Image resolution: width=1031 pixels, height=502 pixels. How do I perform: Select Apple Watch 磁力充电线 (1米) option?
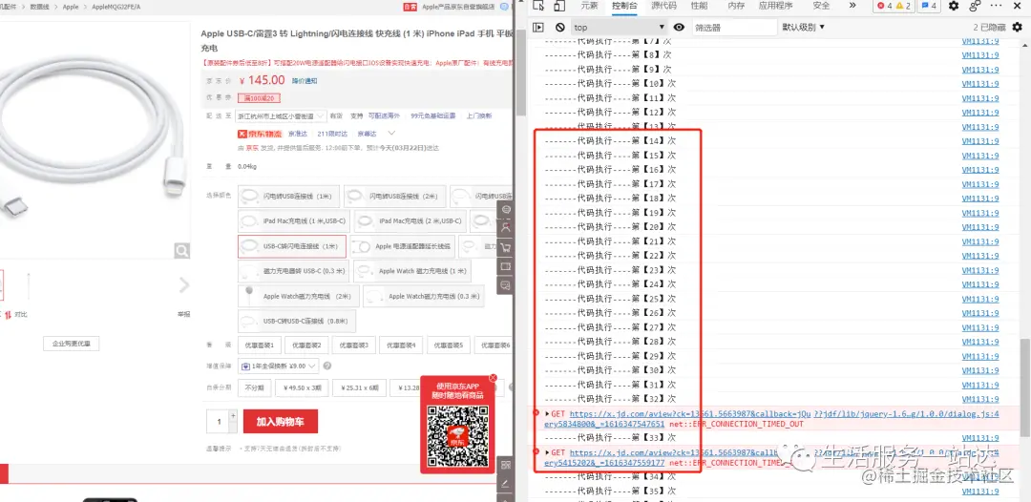click(x=412, y=271)
